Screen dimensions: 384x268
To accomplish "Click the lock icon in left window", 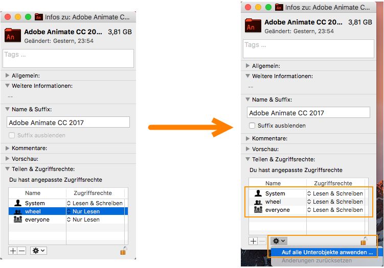I will point(123,251).
